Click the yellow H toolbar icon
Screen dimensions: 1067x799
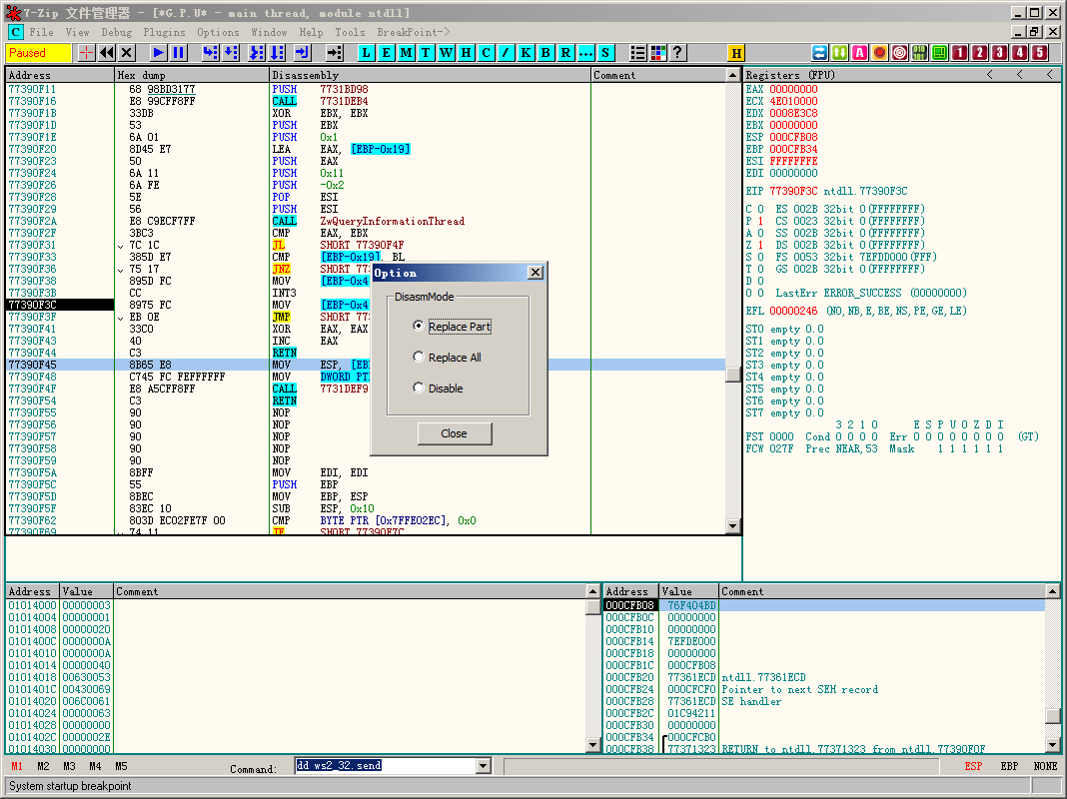737,53
